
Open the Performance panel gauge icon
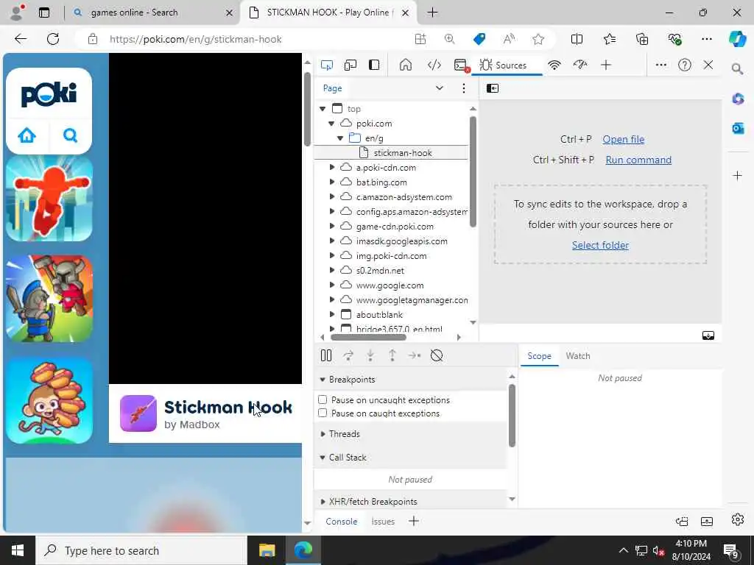[580, 65]
